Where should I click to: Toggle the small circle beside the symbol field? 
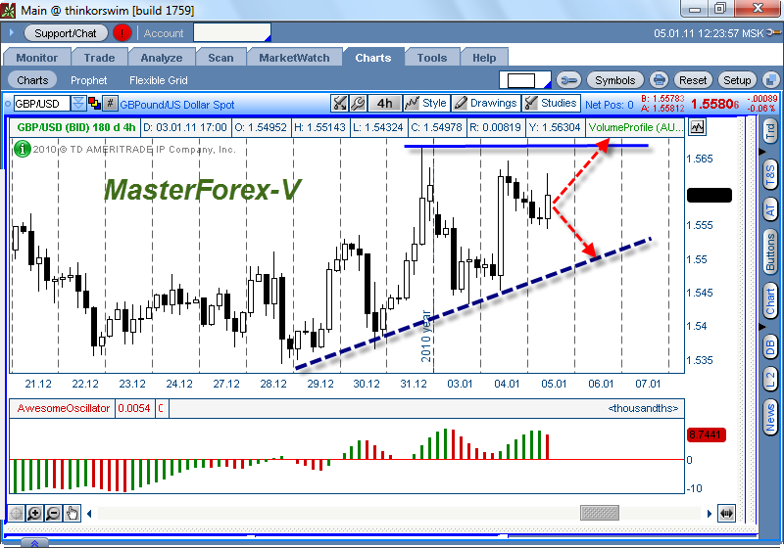pyautogui.click(x=8, y=104)
